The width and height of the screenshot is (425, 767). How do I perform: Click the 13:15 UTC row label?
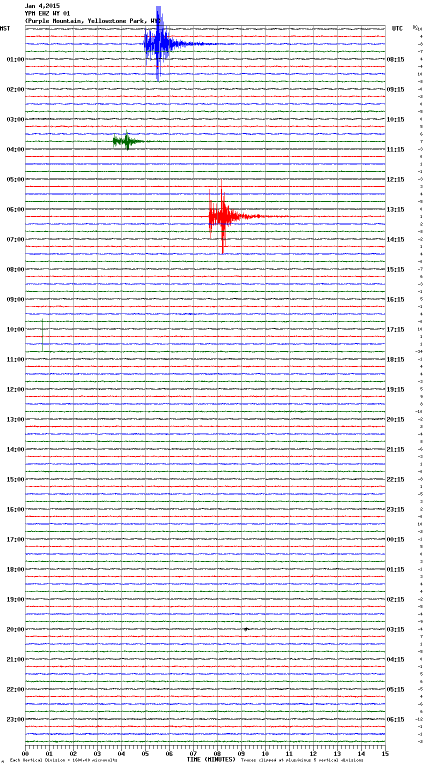click(395, 209)
